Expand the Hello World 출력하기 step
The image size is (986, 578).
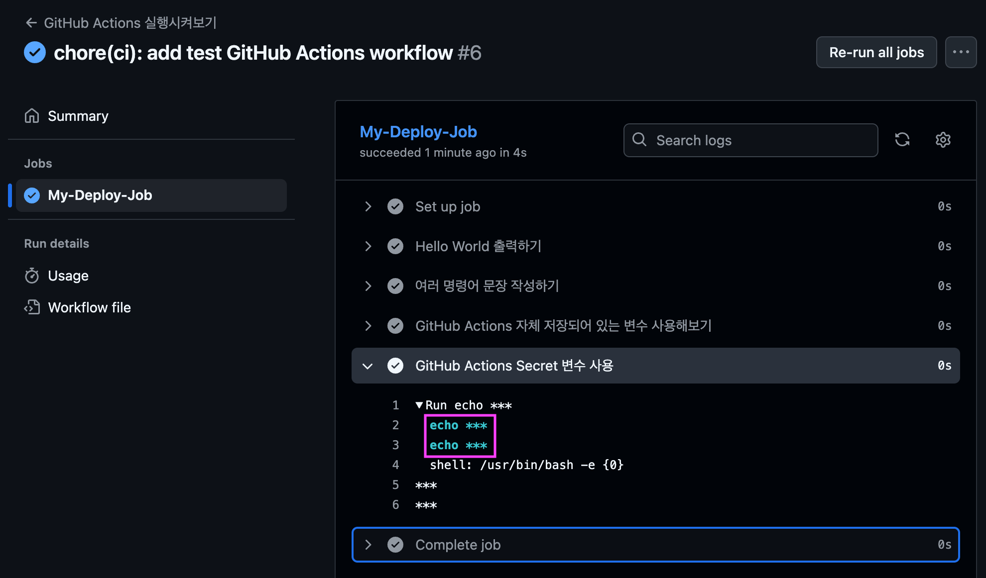tap(368, 246)
